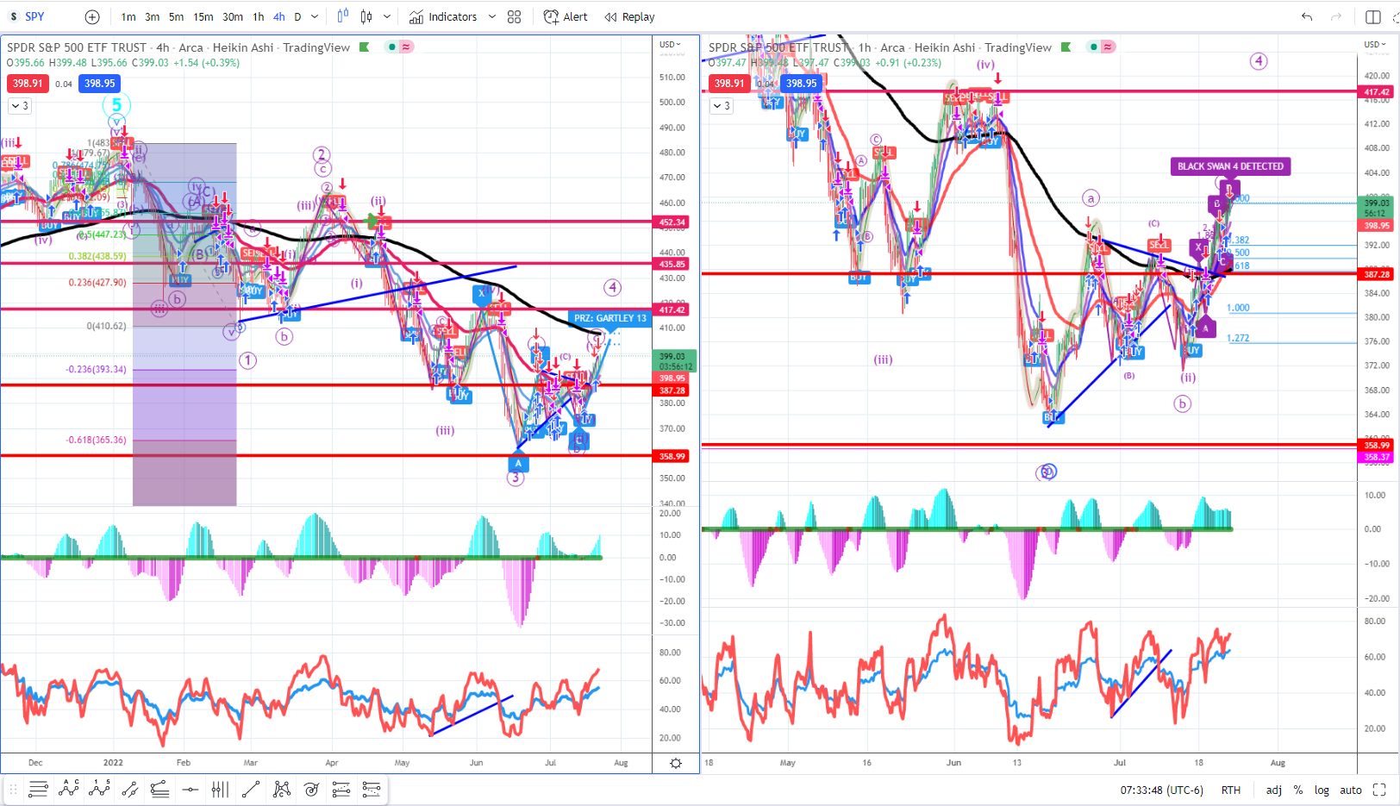
Task: Open the USD currency dropdown on the 4h chart
Action: 670,44
